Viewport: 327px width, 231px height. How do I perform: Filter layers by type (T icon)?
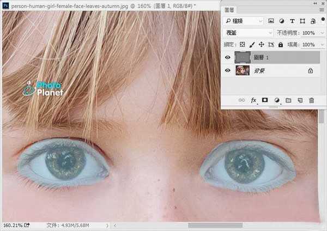(x=292, y=21)
